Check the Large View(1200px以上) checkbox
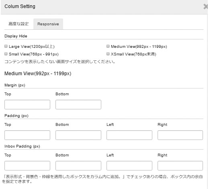The height and width of the screenshot is (189, 209). click(x=6, y=46)
